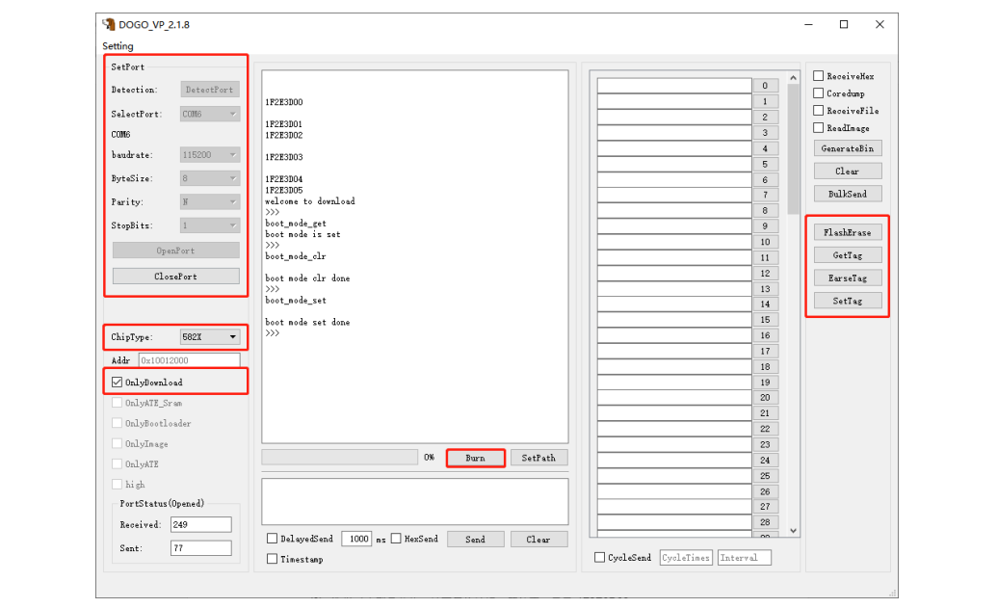The height and width of the screenshot is (608, 997).
Task: Enable the ReceiveFile checkbox
Action: click(x=819, y=110)
